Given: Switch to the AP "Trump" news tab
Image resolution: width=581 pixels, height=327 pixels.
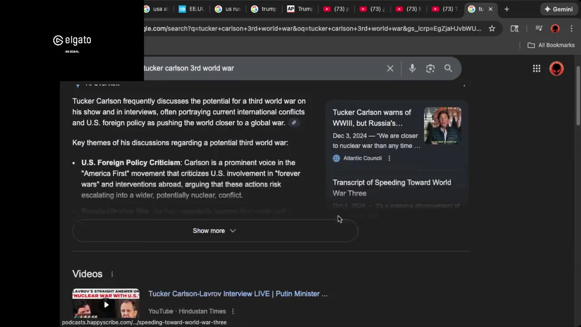Looking at the screenshot, I should point(300,9).
